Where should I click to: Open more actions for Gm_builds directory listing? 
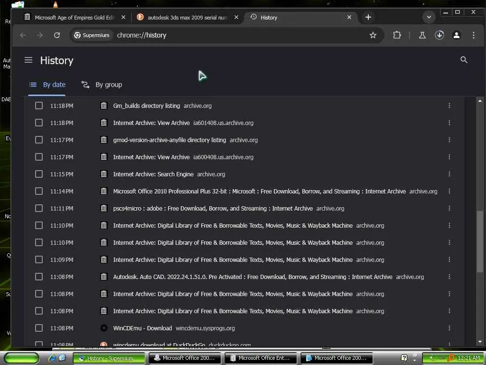tap(449, 106)
